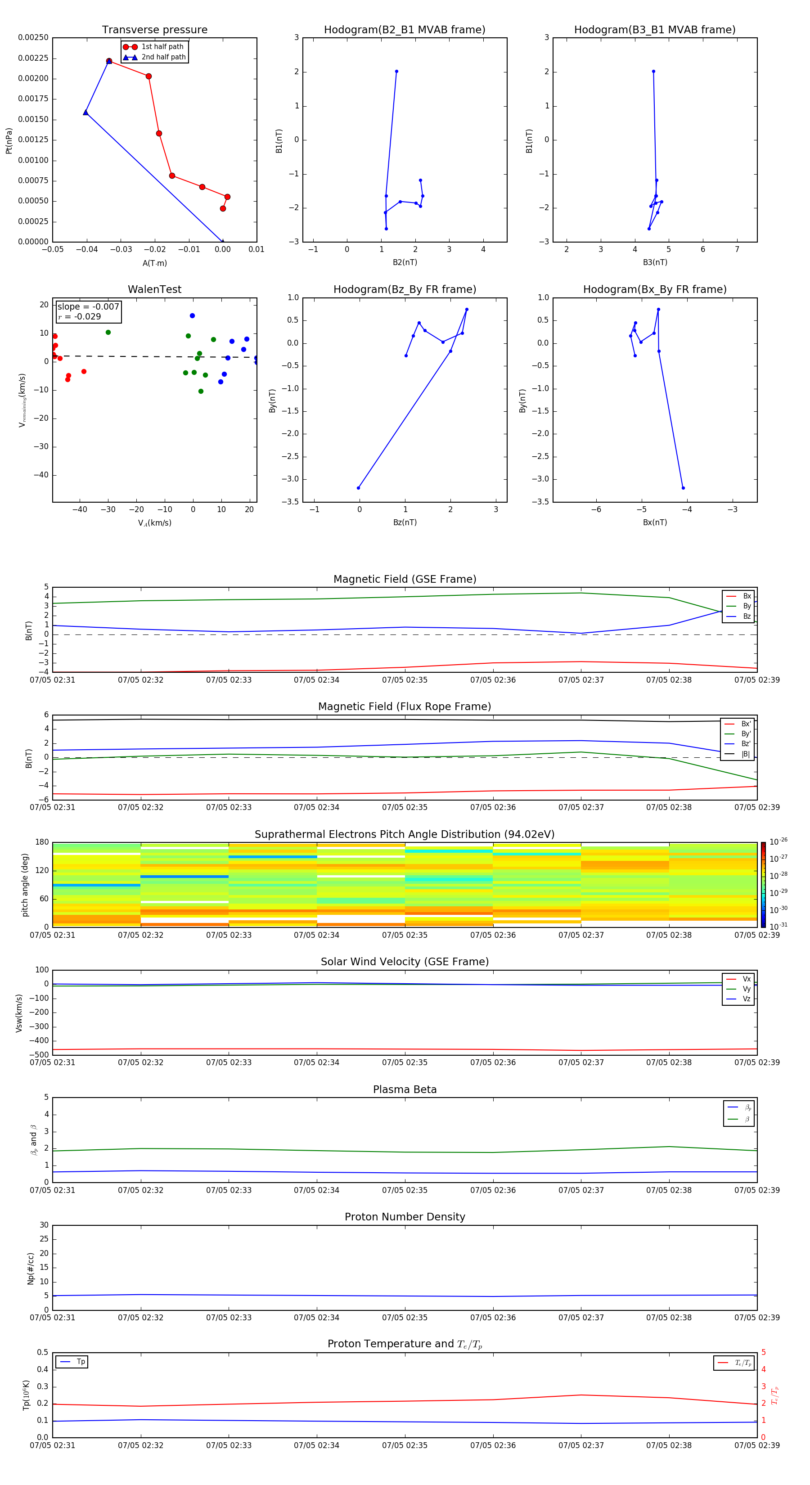Click 'Hodogram(Bz_By FR frame)' title
The height and width of the screenshot is (1485, 810).
point(405,289)
